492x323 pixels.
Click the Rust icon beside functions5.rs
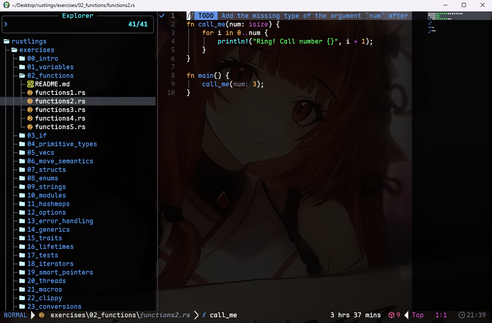(x=30, y=127)
